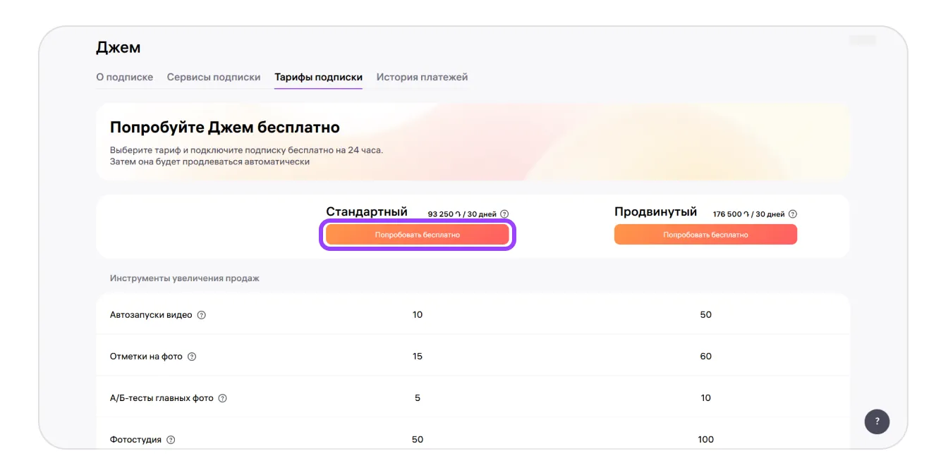Show hint for А/Б-тесты главных фото
948x475 pixels.
pyautogui.click(x=222, y=398)
